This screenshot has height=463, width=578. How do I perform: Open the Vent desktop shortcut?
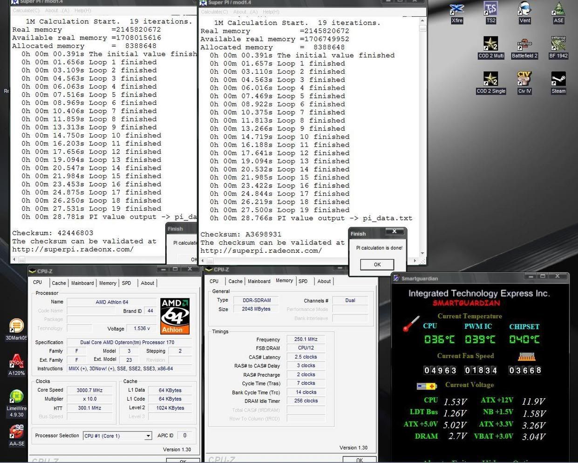(524, 12)
